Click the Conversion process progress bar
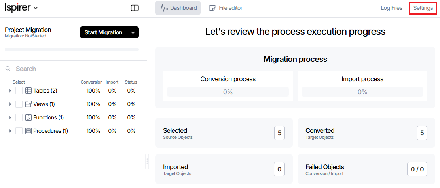Screen dimensions: 440x188 point(228,92)
